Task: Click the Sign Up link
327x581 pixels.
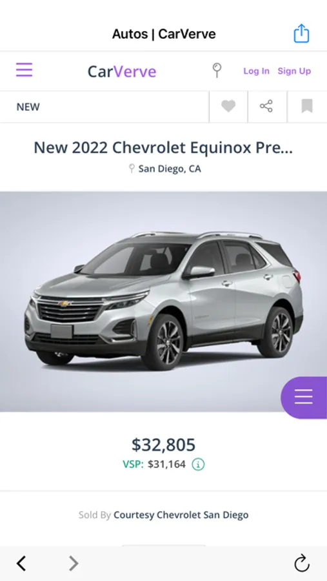Action: (x=294, y=71)
